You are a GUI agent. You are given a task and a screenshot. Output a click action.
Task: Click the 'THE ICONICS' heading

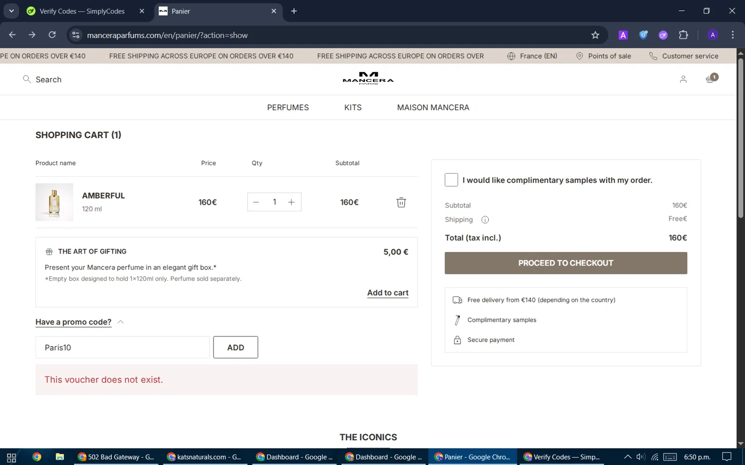pyautogui.click(x=368, y=437)
